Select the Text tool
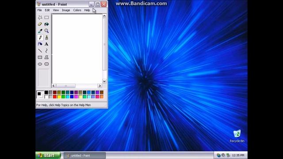 (x=46, y=44)
